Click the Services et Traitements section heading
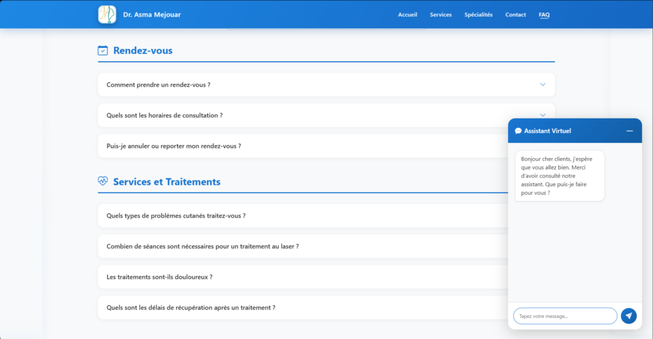 pyautogui.click(x=166, y=182)
